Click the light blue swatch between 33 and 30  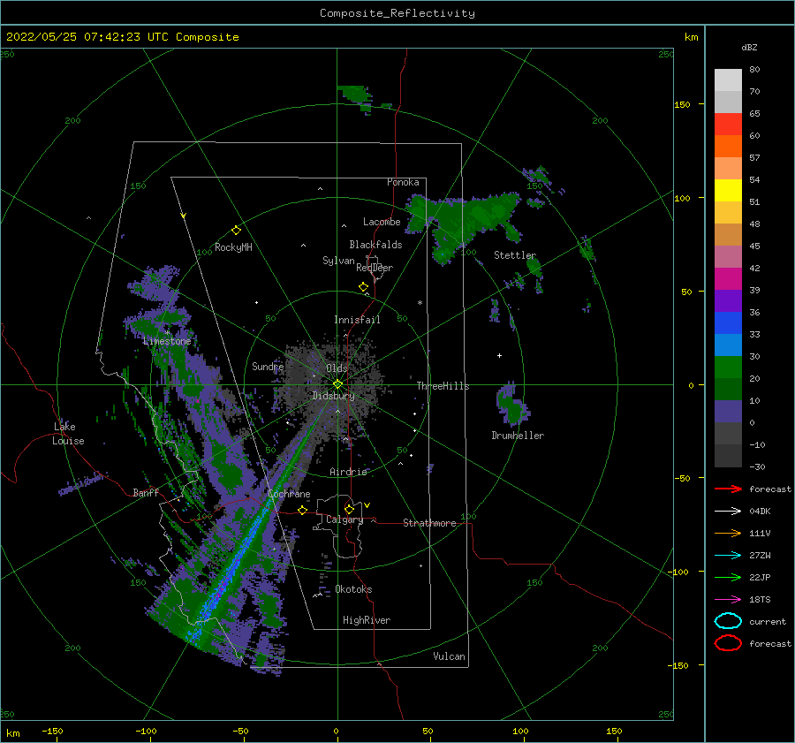(728, 345)
